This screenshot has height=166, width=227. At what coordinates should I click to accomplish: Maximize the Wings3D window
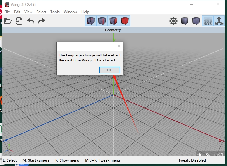tap(205, 4)
